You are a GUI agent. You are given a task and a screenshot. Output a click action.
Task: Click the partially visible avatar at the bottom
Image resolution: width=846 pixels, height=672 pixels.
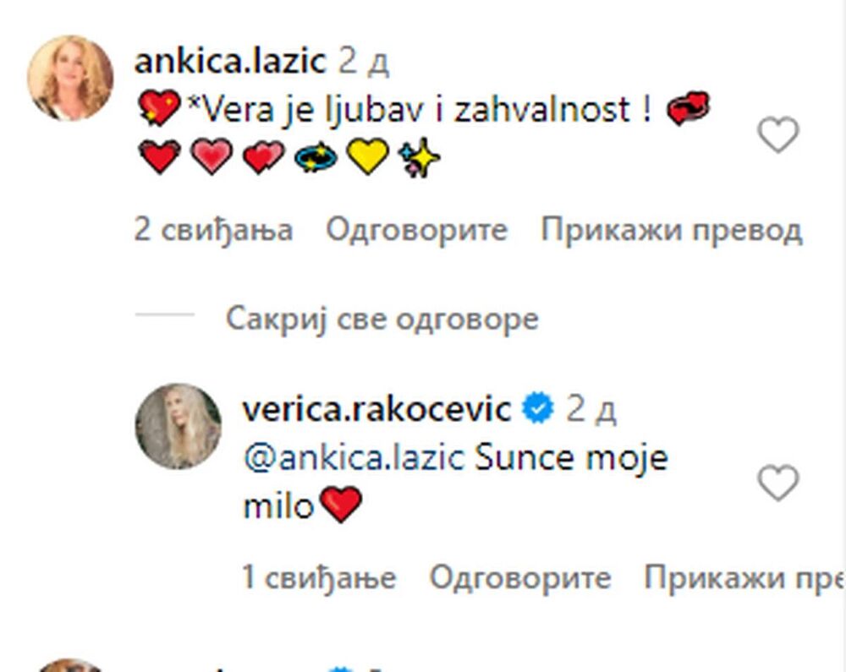point(71,665)
